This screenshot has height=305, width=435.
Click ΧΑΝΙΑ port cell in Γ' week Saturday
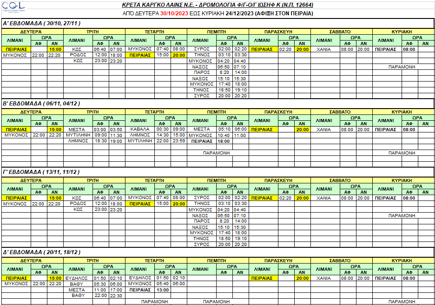coord(325,198)
